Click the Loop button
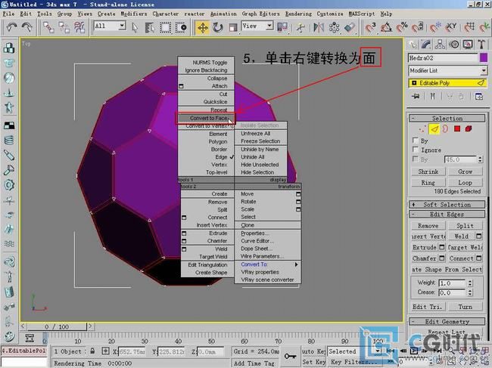 (x=465, y=183)
